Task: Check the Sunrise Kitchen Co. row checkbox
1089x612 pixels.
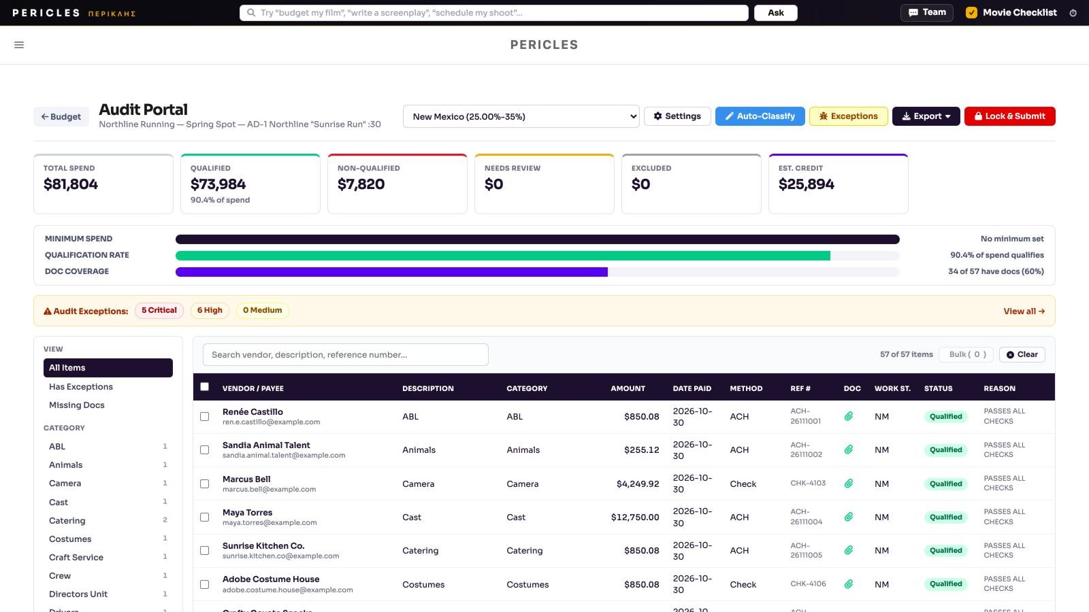Action: tap(204, 550)
